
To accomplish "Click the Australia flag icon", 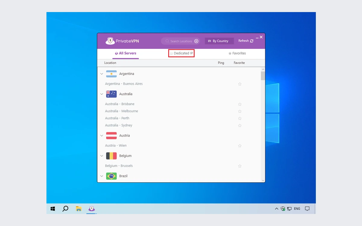I will pyautogui.click(x=111, y=94).
